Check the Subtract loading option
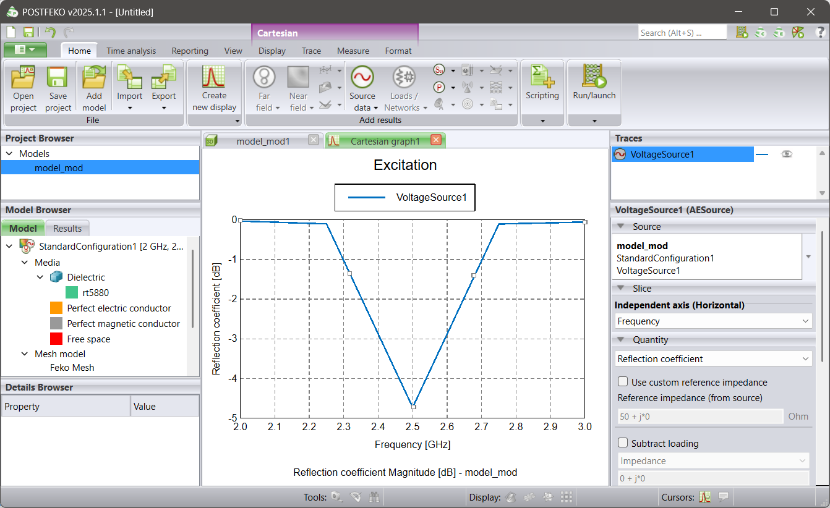 pos(623,443)
